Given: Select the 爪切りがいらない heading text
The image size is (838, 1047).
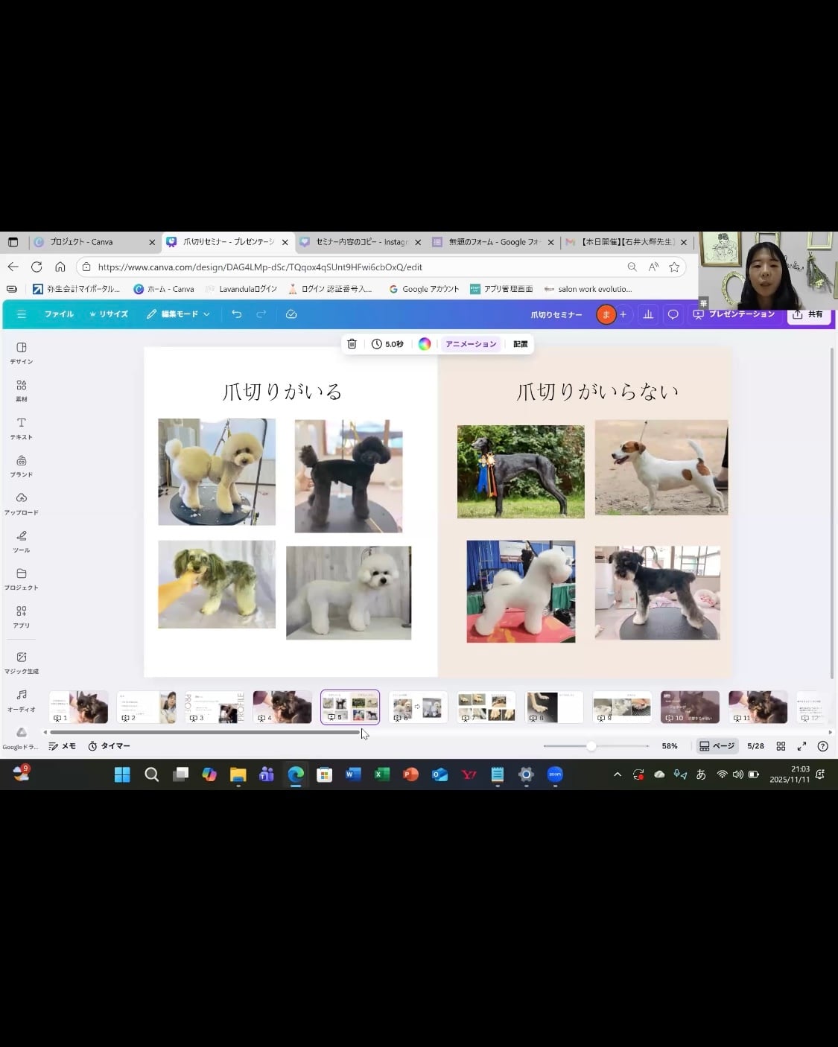Looking at the screenshot, I should coord(597,392).
